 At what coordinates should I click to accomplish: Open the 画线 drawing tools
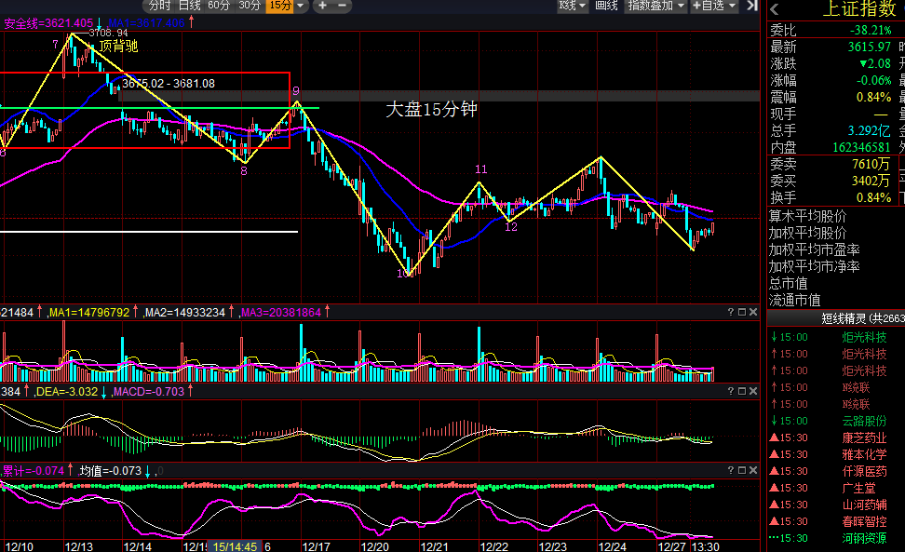click(607, 6)
